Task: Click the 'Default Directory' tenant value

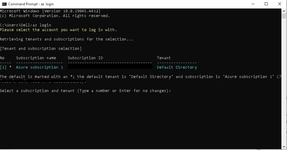Action: pyautogui.click(x=177, y=67)
